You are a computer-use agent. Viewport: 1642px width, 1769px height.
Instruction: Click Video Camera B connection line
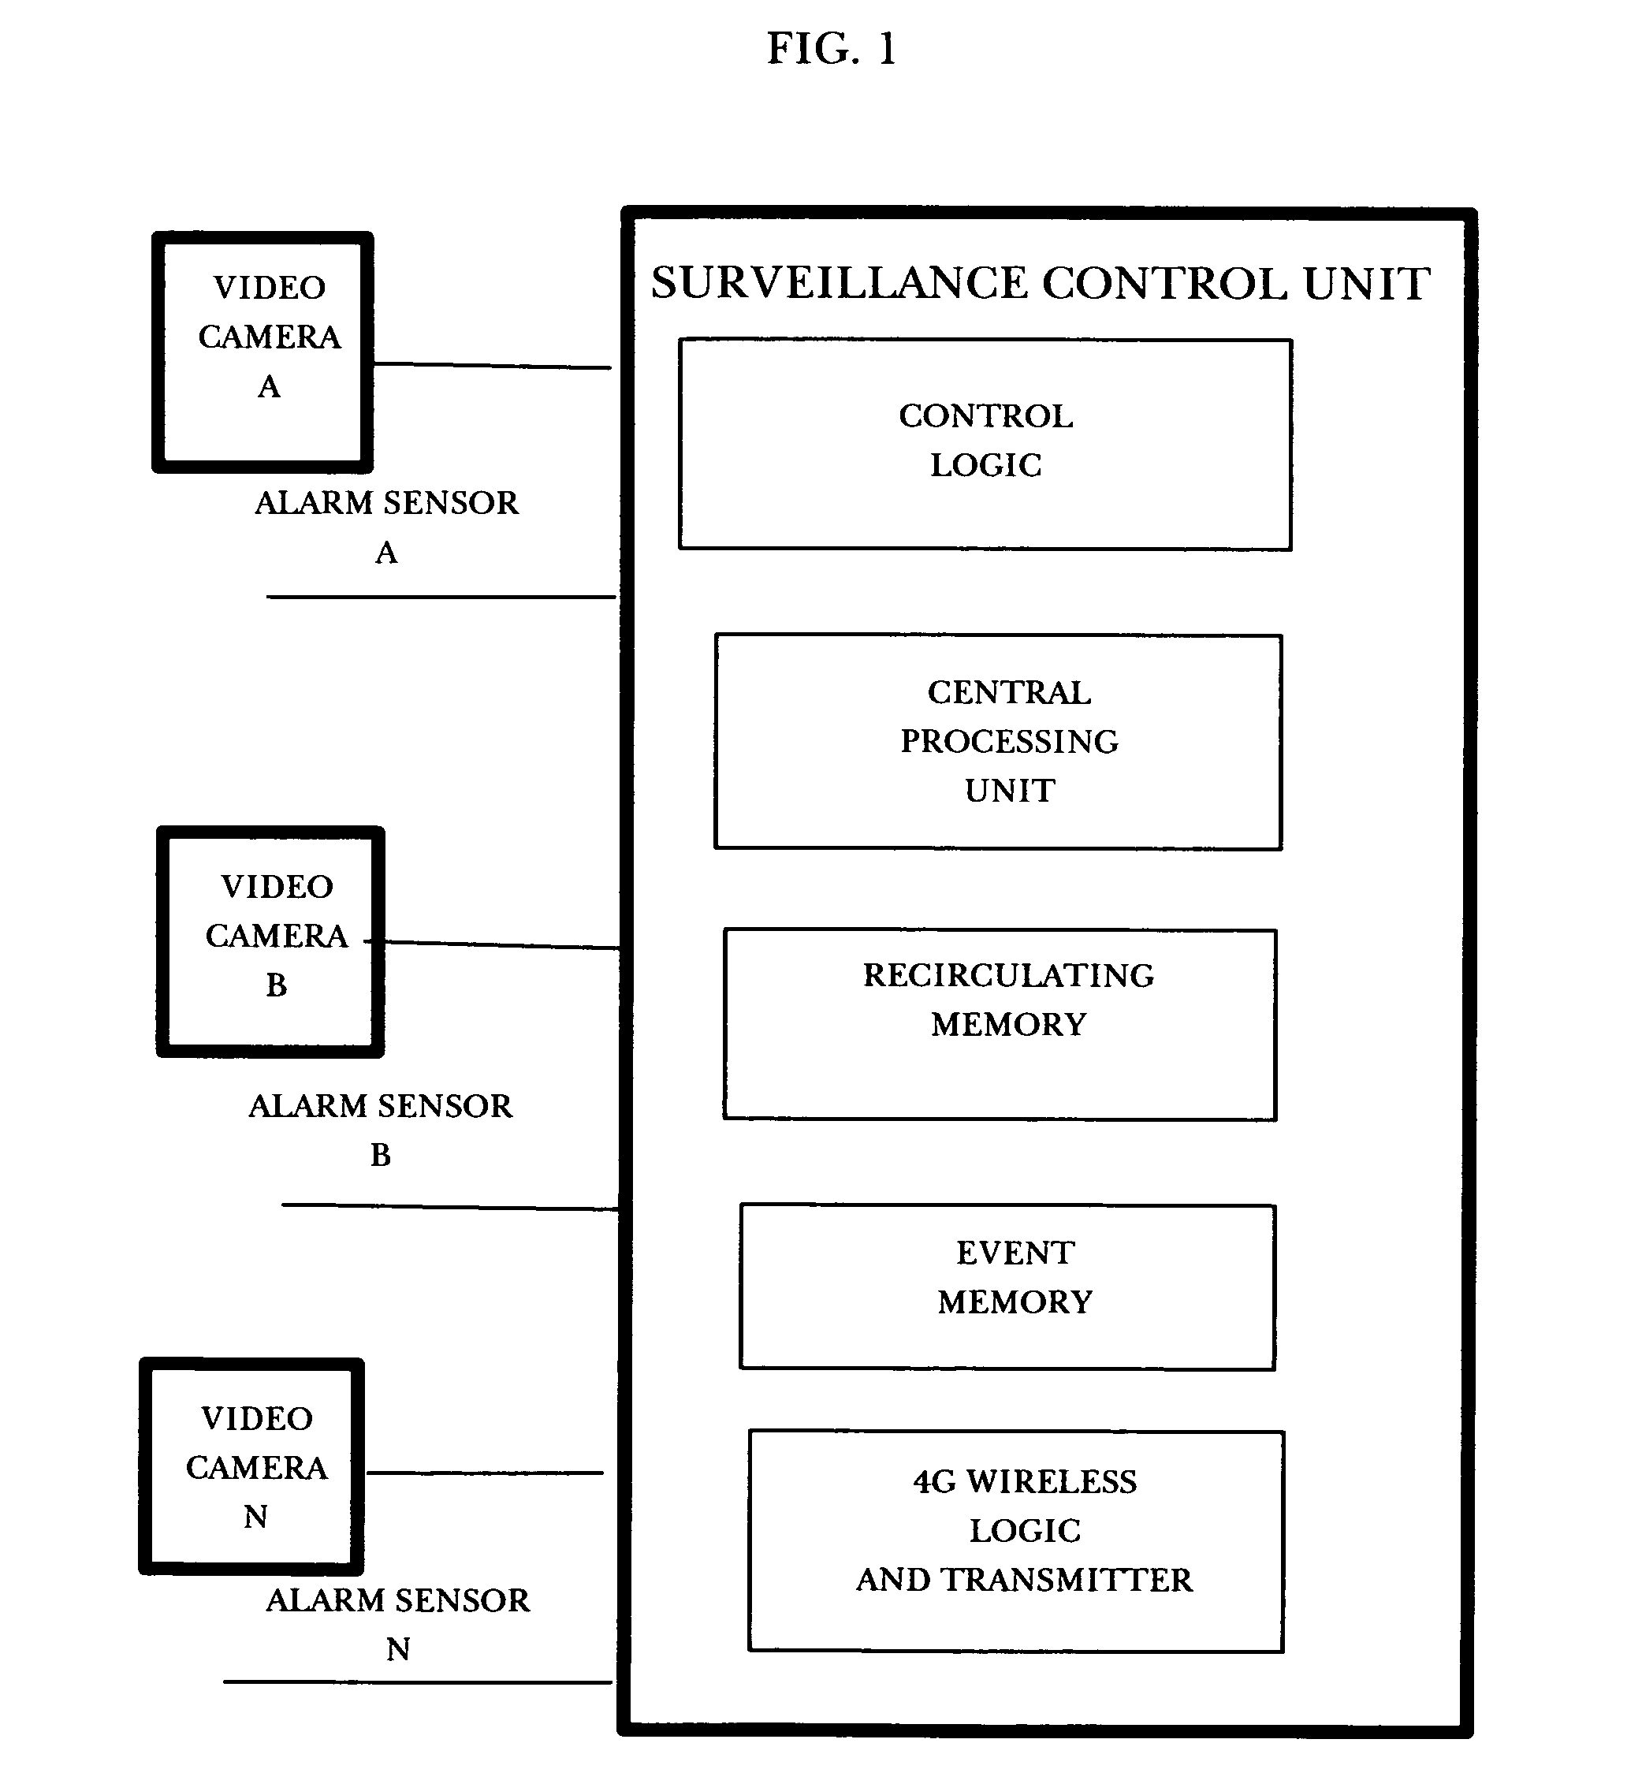pyautogui.click(x=478, y=926)
